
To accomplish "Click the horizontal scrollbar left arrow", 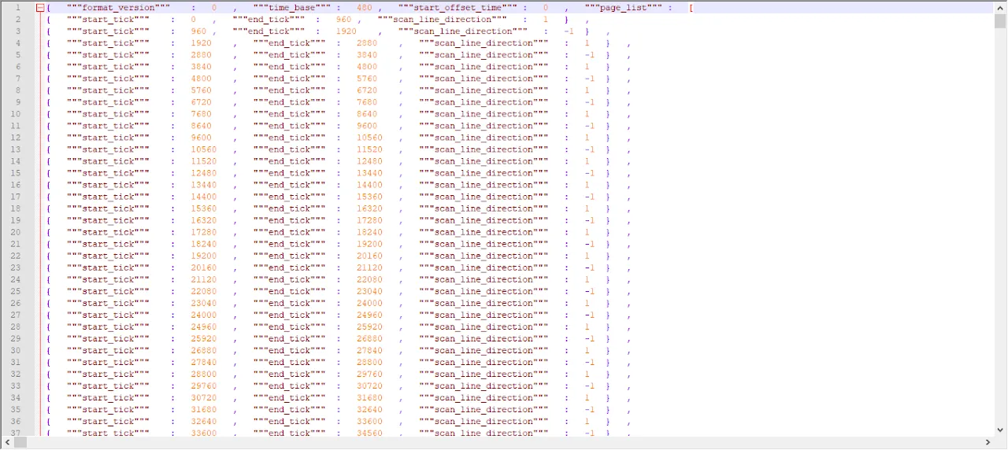I will pyautogui.click(x=6, y=443).
